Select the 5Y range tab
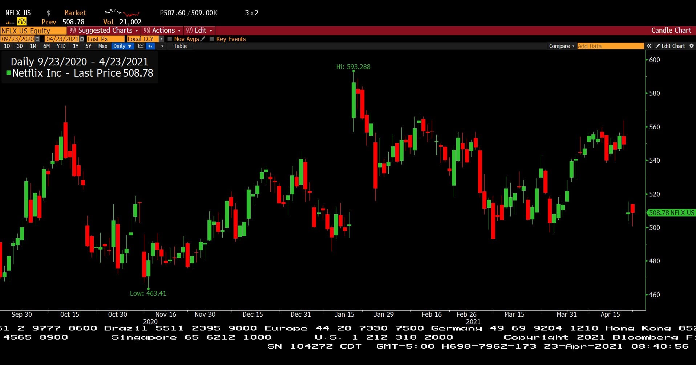 (x=88, y=46)
